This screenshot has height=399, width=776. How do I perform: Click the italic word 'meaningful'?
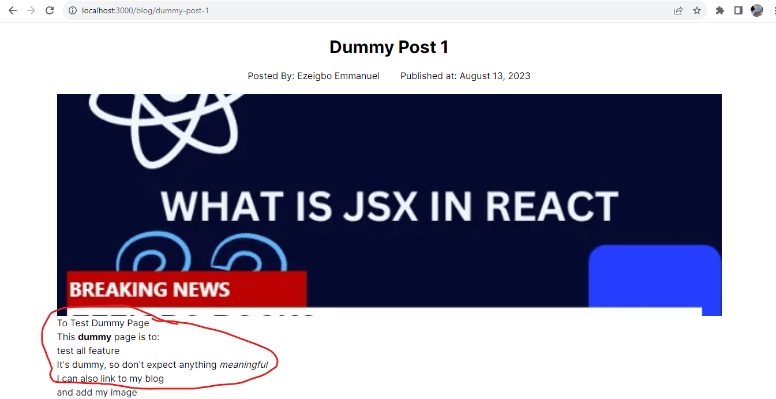[244, 364]
